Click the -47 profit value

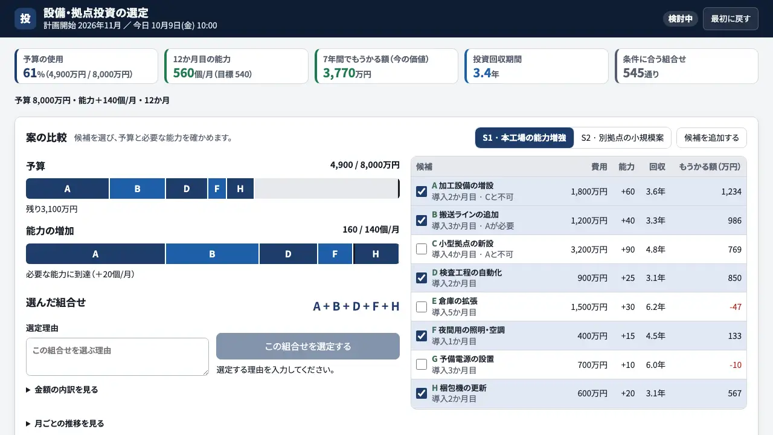pos(735,307)
